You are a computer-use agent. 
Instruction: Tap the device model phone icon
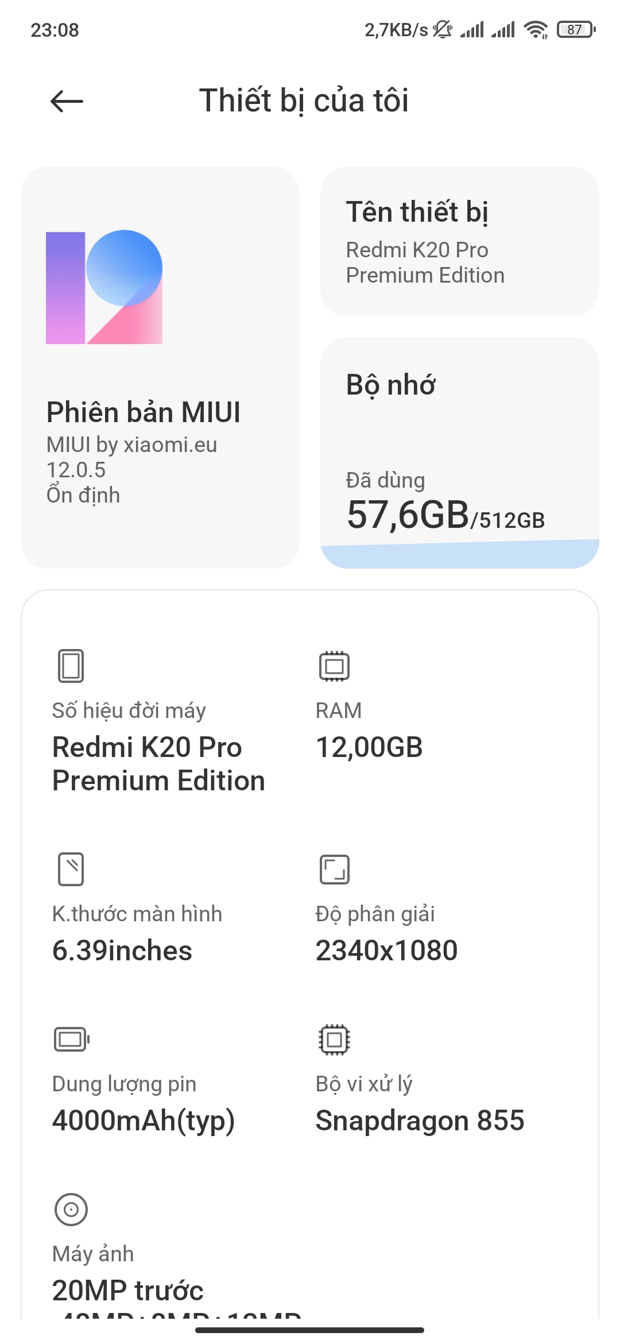(71, 666)
